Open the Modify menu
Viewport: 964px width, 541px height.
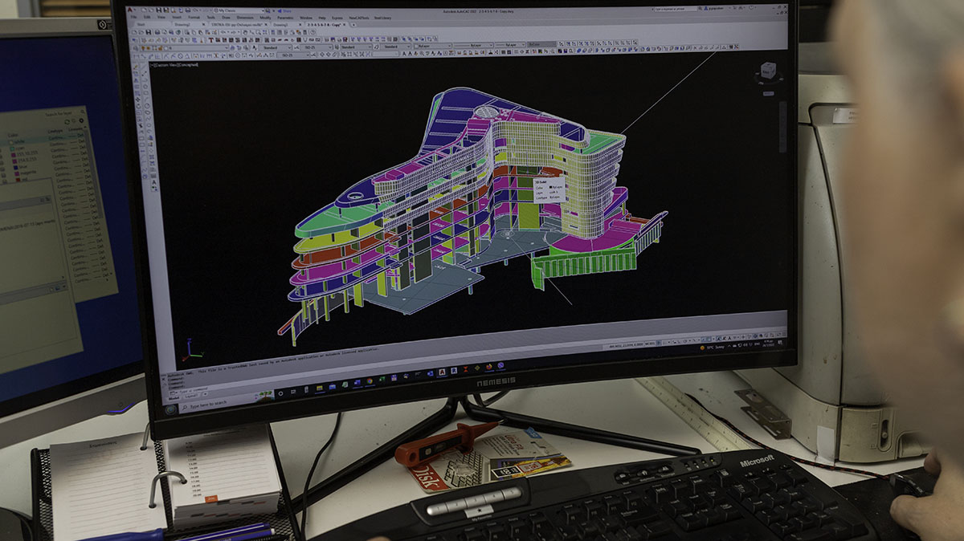[x=265, y=18]
